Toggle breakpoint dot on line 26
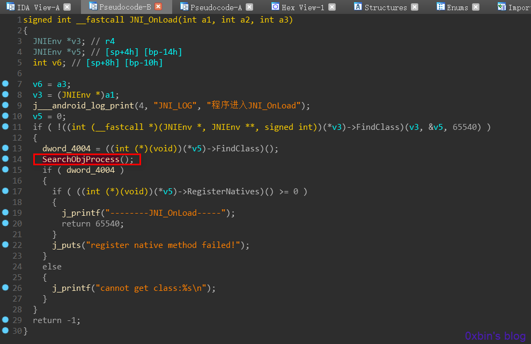This screenshot has height=344, width=531. point(5,288)
